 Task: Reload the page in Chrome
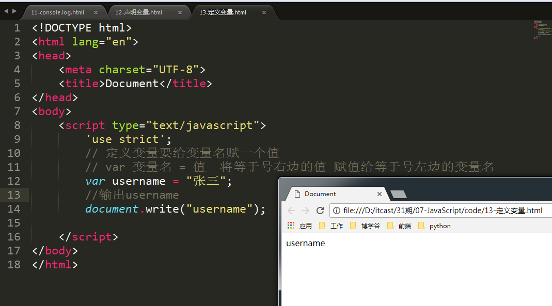[x=320, y=211]
